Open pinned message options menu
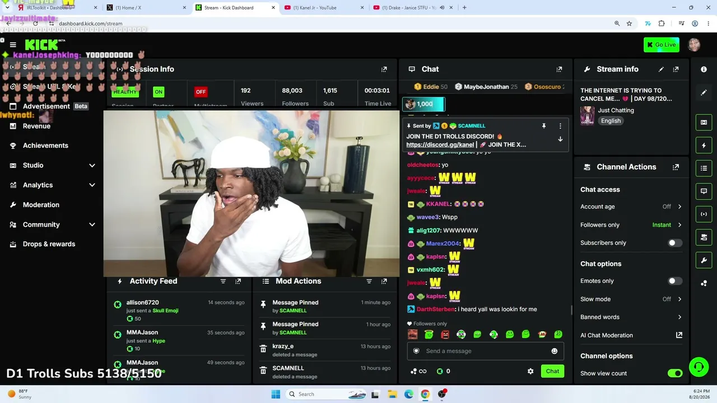717x403 pixels. click(560, 126)
